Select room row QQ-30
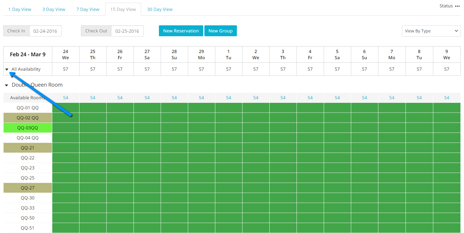 [x=28, y=198]
